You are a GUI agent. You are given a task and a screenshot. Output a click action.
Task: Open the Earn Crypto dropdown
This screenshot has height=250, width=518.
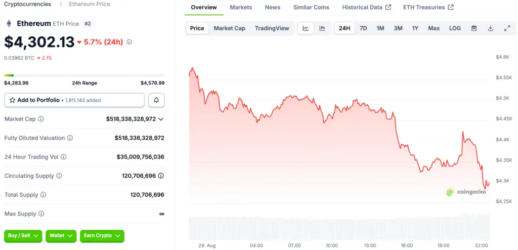point(102,235)
